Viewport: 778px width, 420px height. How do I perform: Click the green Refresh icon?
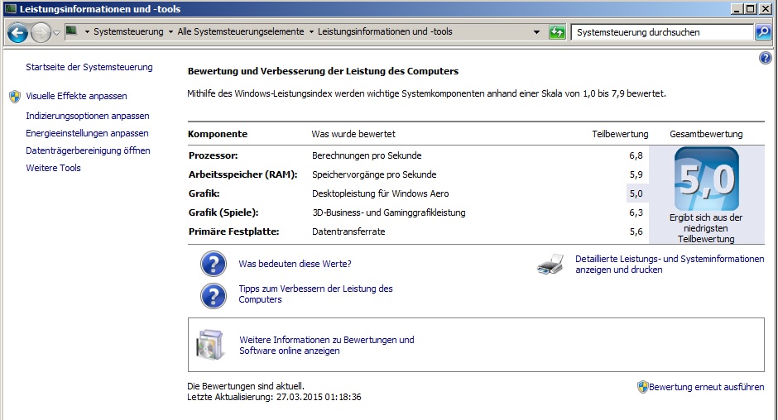click(x=557, y=32)
